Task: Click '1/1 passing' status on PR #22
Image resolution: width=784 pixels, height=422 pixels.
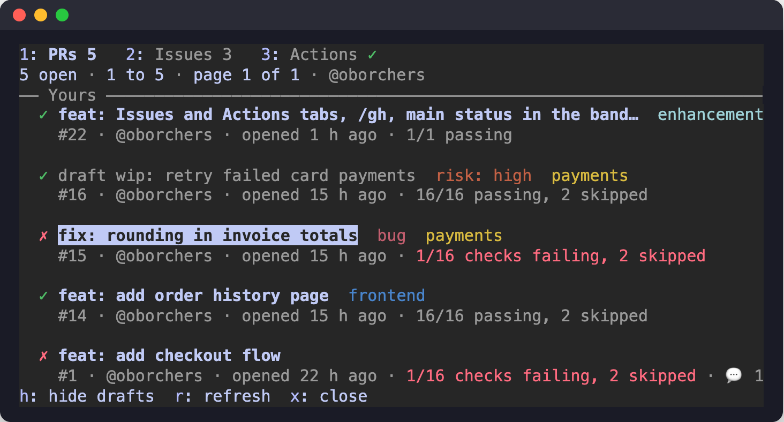Action: click(x=459, y=135)
